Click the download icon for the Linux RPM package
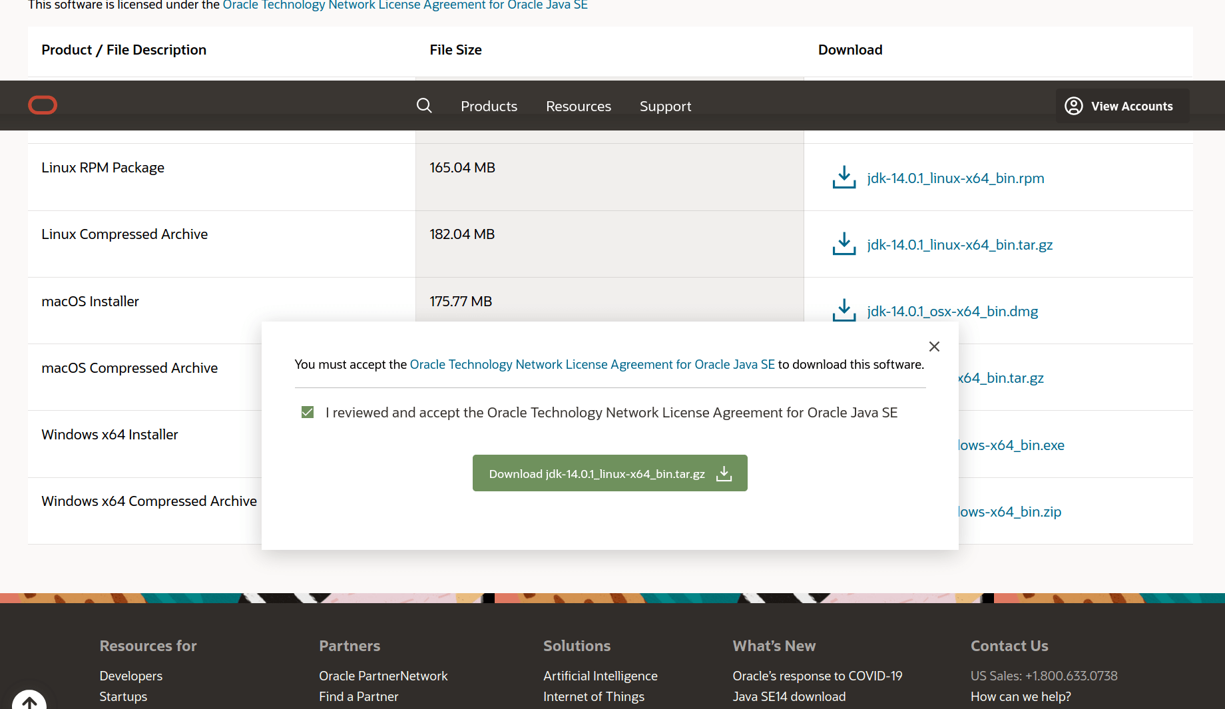The height and width of the screenshot is (709, 1225). click(x=844, y=178)
